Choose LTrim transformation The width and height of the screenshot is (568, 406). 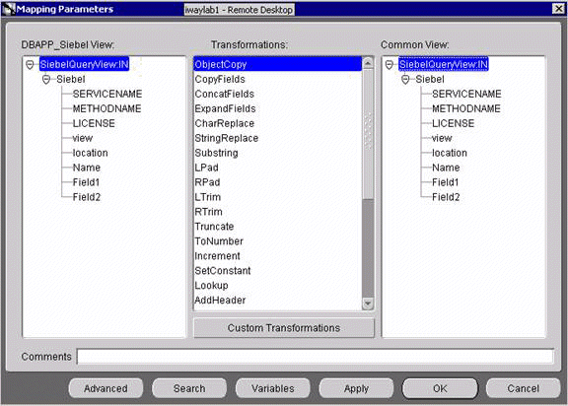(277, 197)
